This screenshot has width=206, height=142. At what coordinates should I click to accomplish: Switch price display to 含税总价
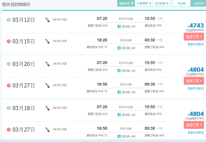point(199,3)
